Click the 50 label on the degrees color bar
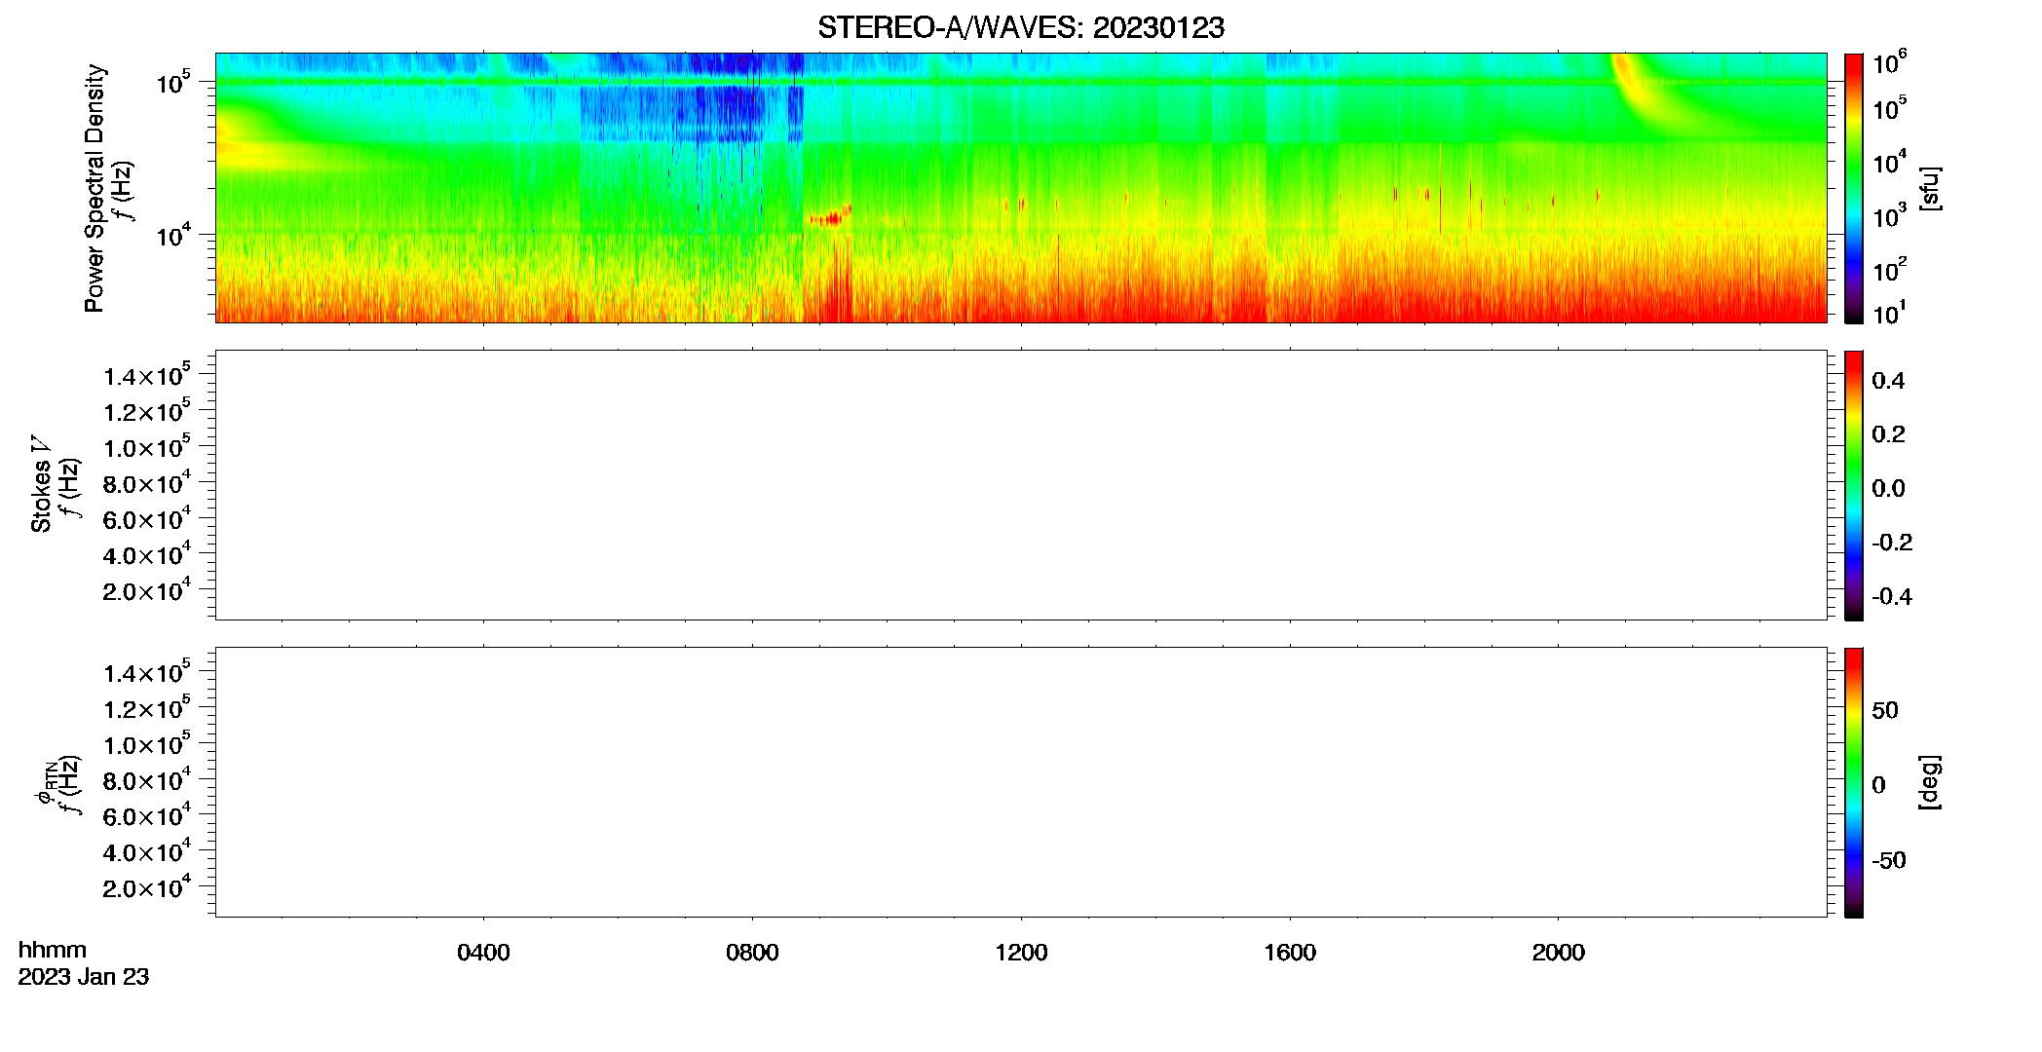Image resolution: width=2042 pixels, height=1052 pixels. [1885, 710]
